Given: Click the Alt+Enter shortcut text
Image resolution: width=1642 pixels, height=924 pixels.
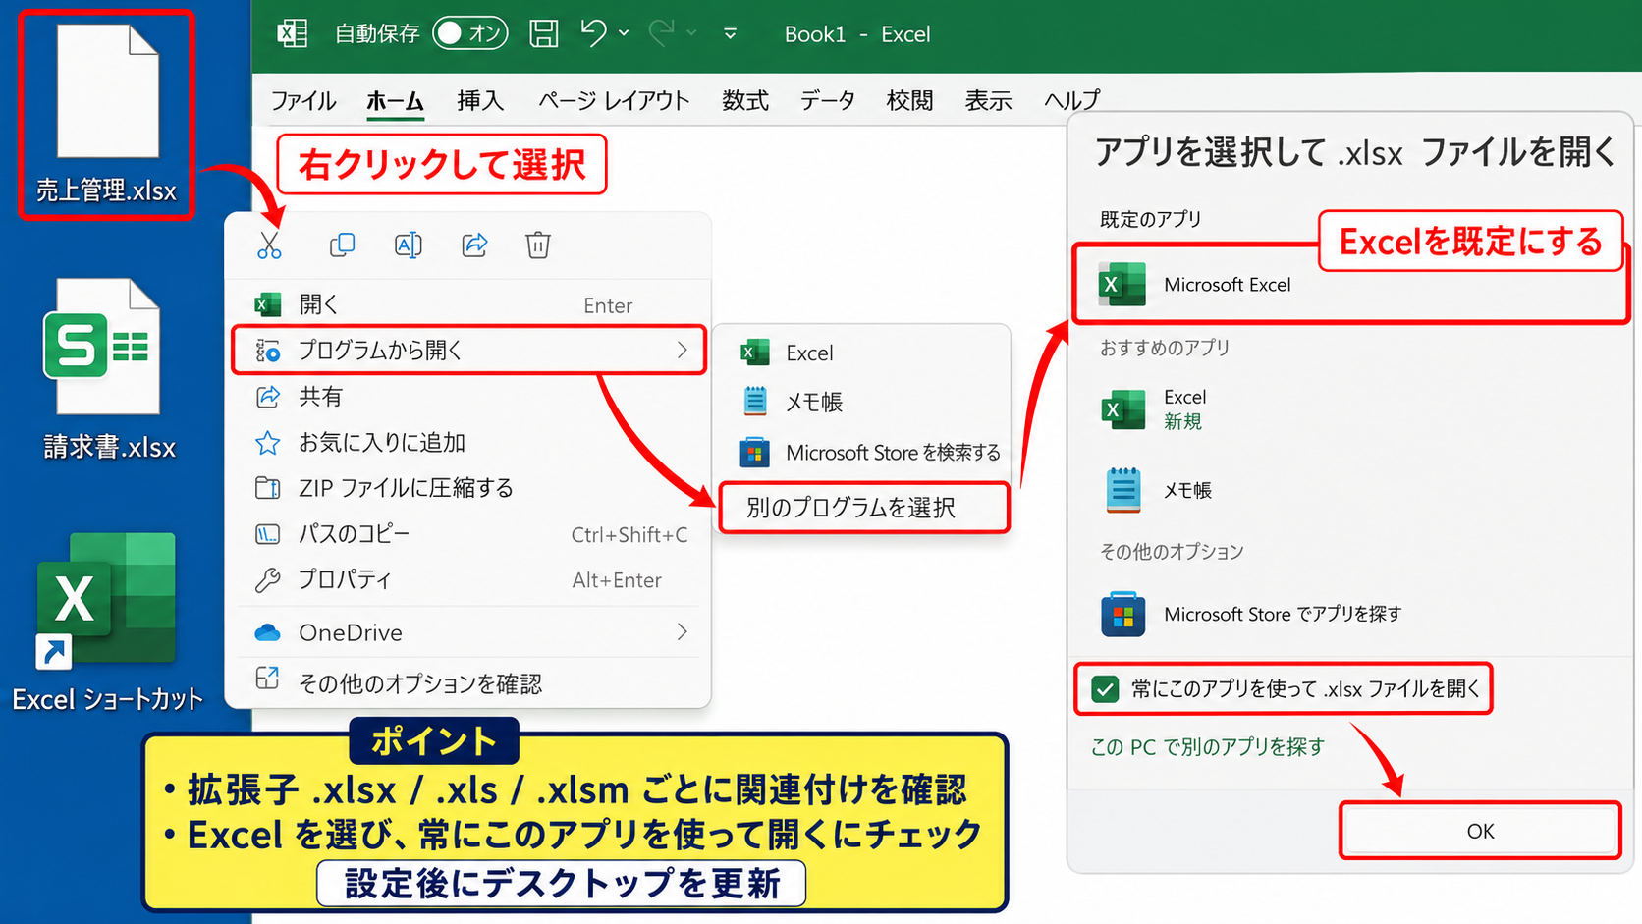Looking at the screenshot, I should click(617, 580).
